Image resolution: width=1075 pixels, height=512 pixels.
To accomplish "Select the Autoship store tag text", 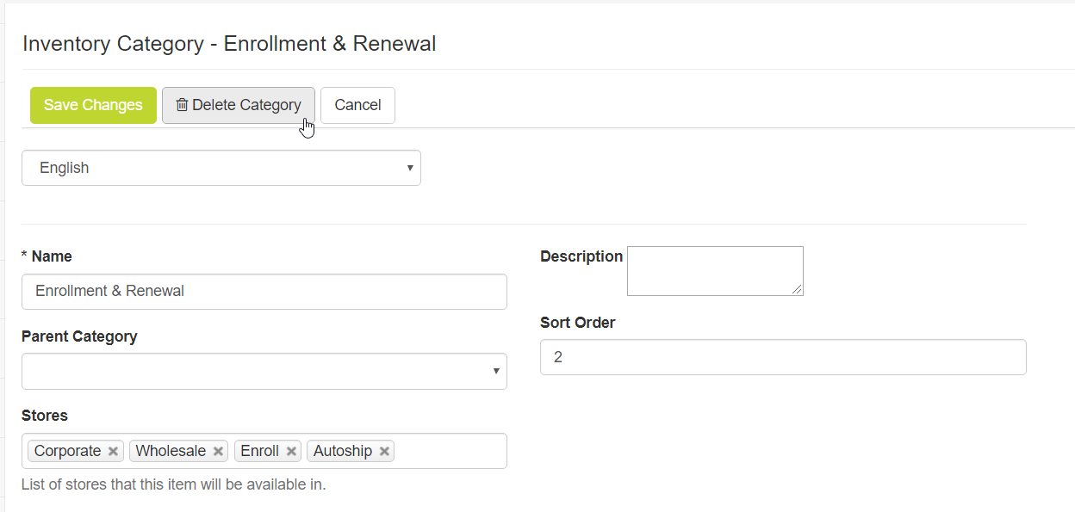I will click(x=343, y=451).
